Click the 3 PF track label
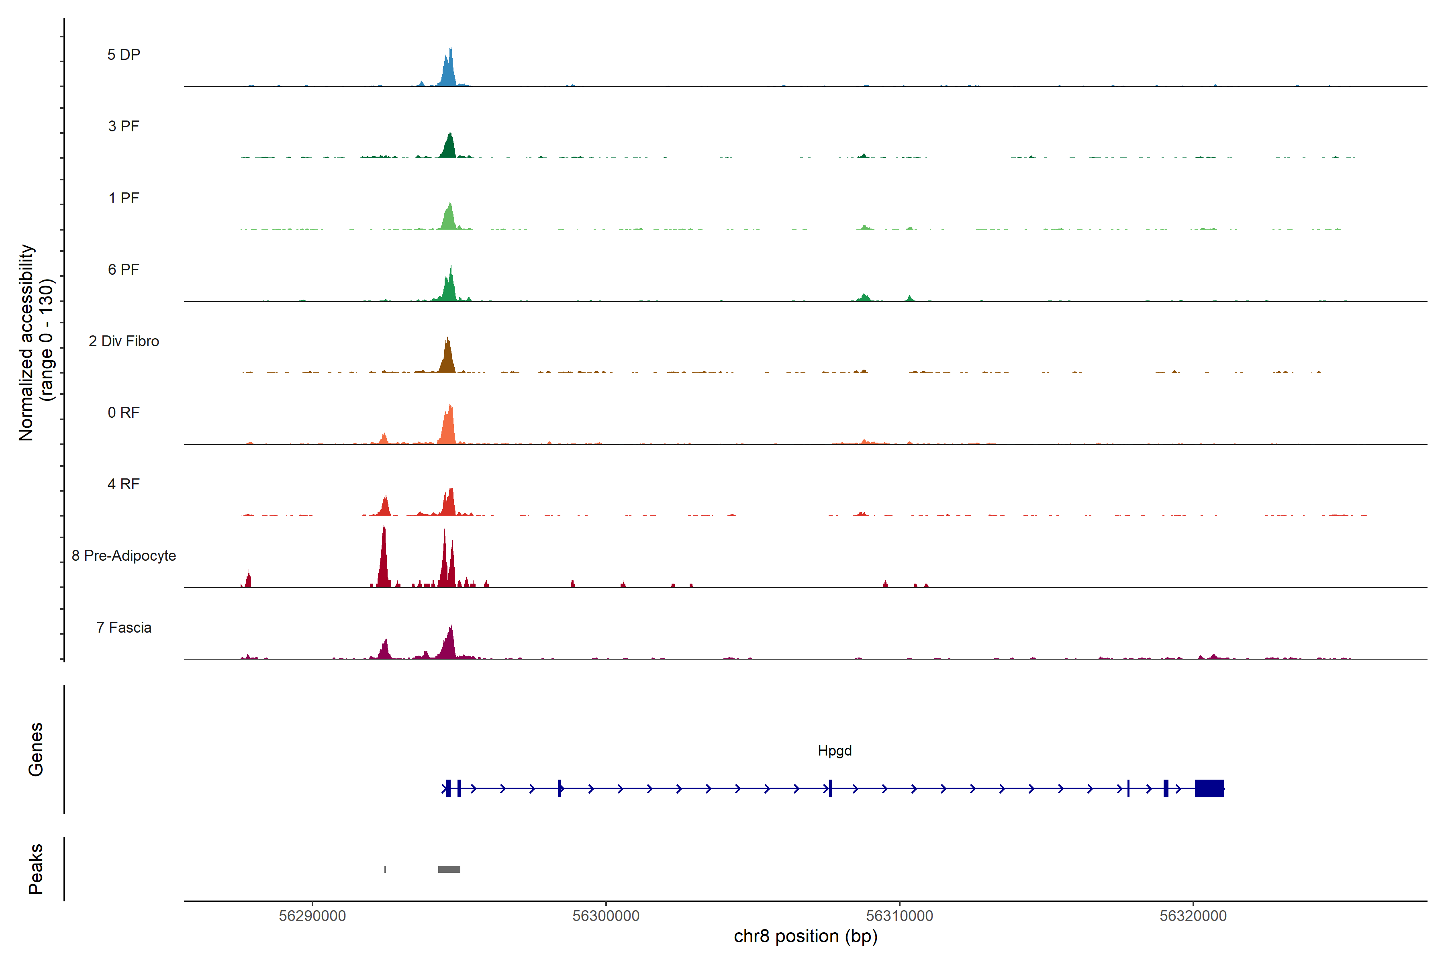Image resolution: width=1446 pixels, height=964 pixels. [124, 126]
